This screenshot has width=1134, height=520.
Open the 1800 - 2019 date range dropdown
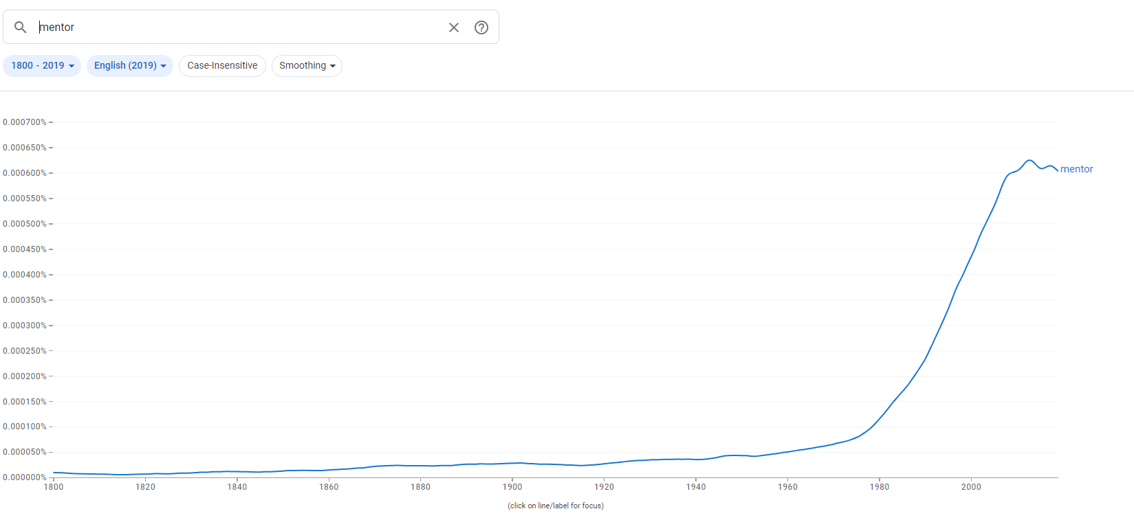(x=42, y=66)
